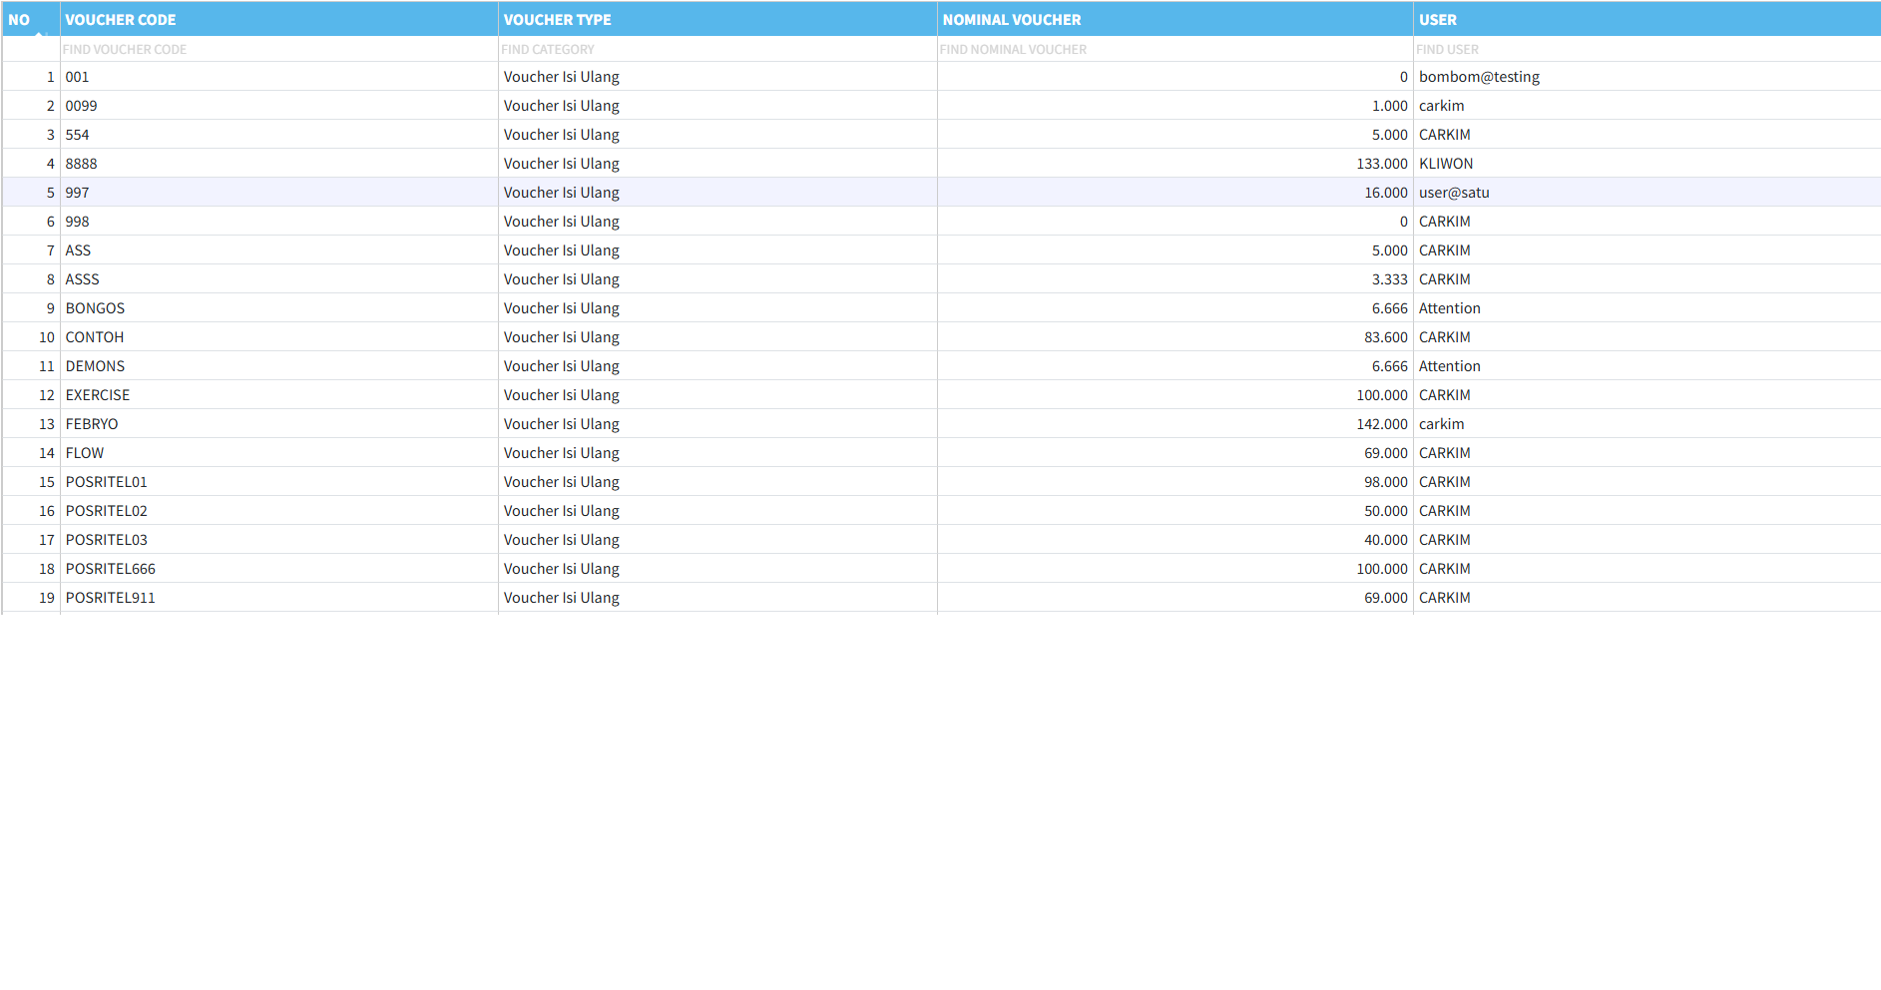Click carkim user in FEBRYO row
The height and width of the screenshot is (990, 1881).
[1442, 424]
